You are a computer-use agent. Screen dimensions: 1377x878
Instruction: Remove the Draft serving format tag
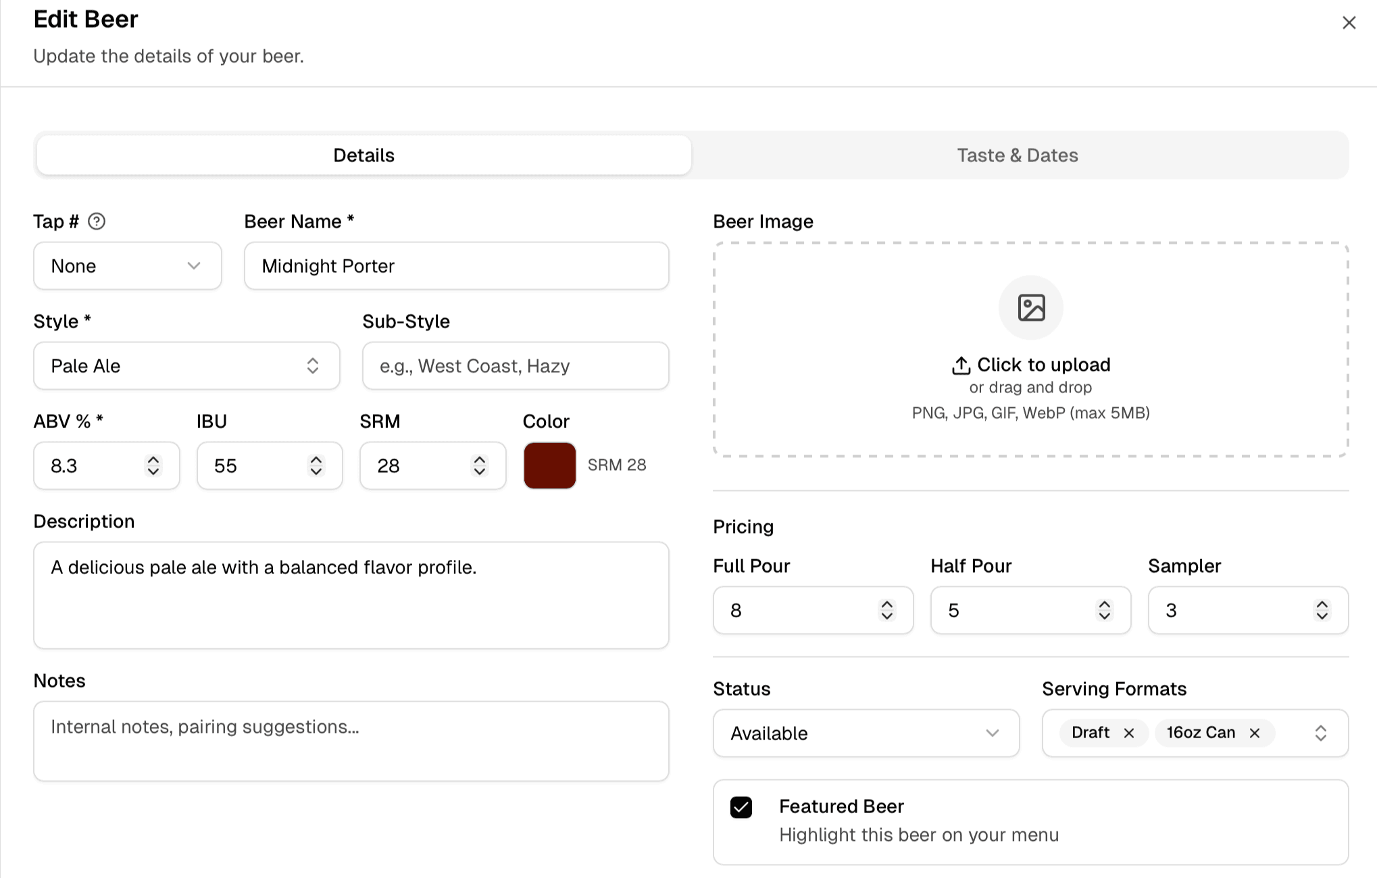(1130, 733)
